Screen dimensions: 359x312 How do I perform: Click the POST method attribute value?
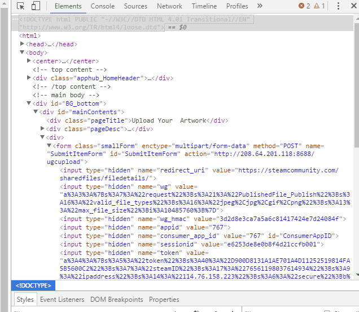coord(291,146)
